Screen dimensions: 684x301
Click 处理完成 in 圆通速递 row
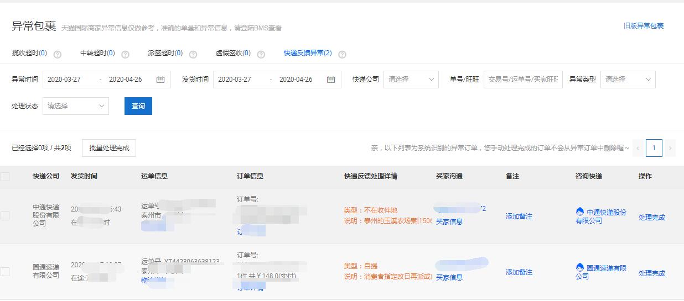click(652, 273)
